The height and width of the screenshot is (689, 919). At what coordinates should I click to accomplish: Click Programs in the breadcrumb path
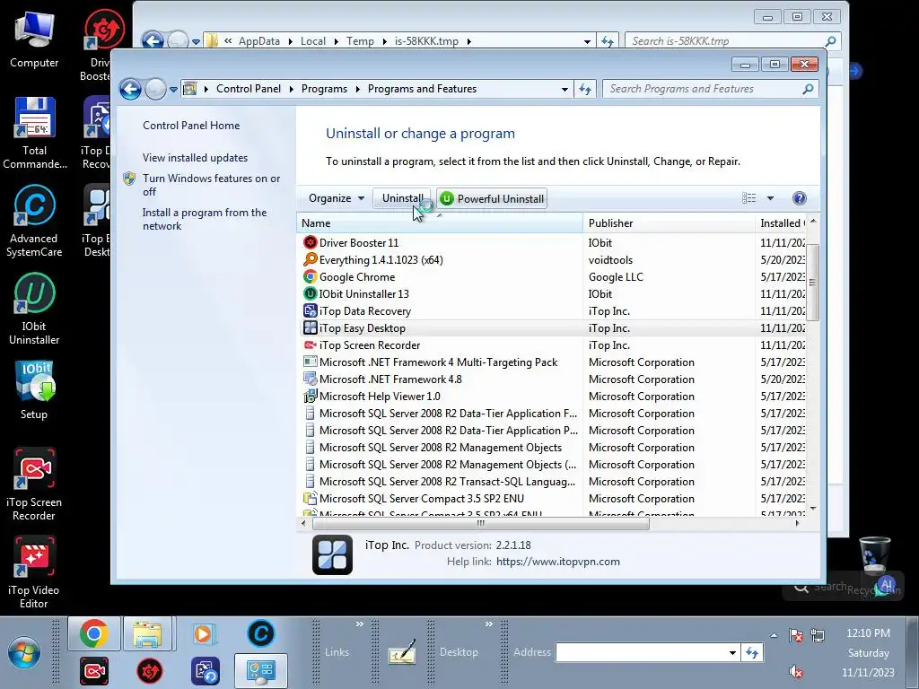pyautogui.click(x=324, y=89)
